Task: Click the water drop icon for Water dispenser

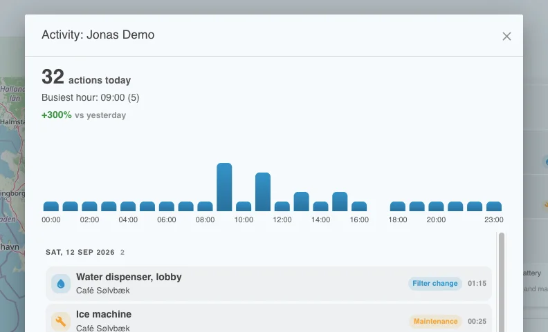Action: click(x=61, y=284)
